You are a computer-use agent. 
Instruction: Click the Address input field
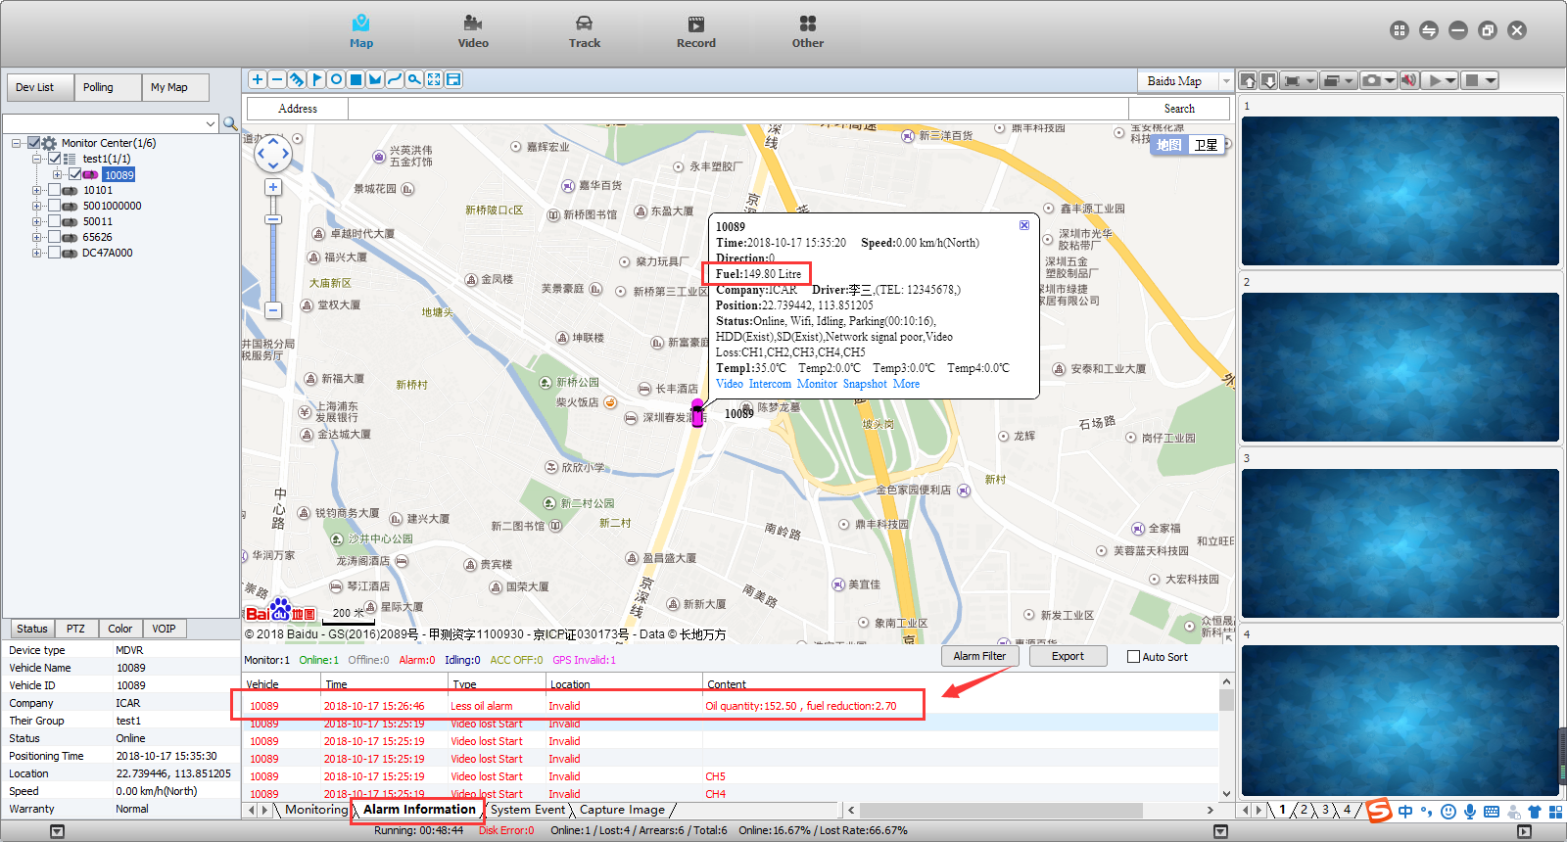click(738, 109)
